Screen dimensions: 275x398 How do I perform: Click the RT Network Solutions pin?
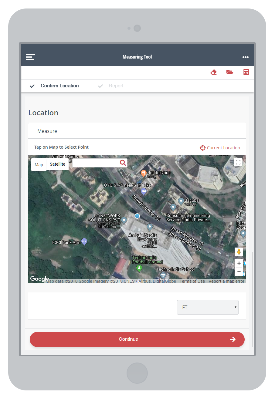coord(124,220)
